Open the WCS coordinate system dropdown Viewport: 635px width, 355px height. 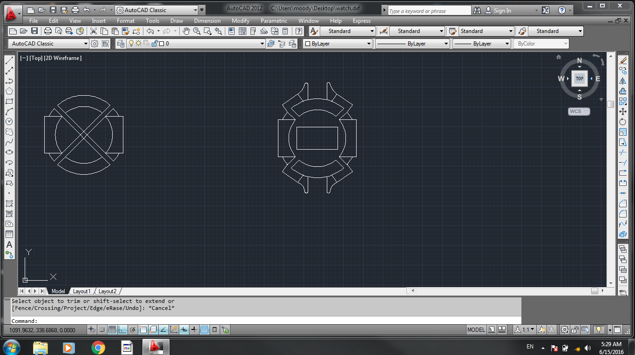(579, 112)
